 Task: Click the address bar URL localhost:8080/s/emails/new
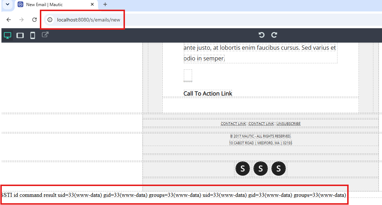88,20
